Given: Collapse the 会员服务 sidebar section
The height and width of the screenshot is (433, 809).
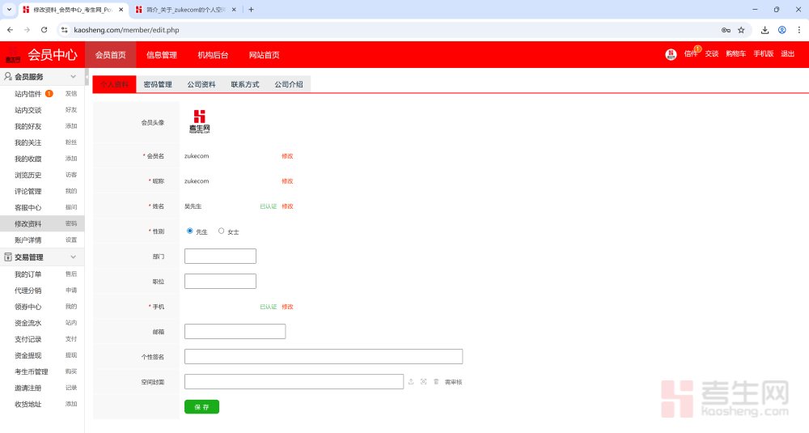Looking at the screenshot, I should [x=73, y=77].
